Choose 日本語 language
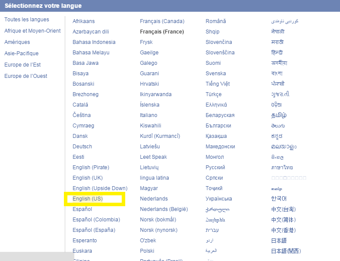The image size is (340, 261). point(279,241)
